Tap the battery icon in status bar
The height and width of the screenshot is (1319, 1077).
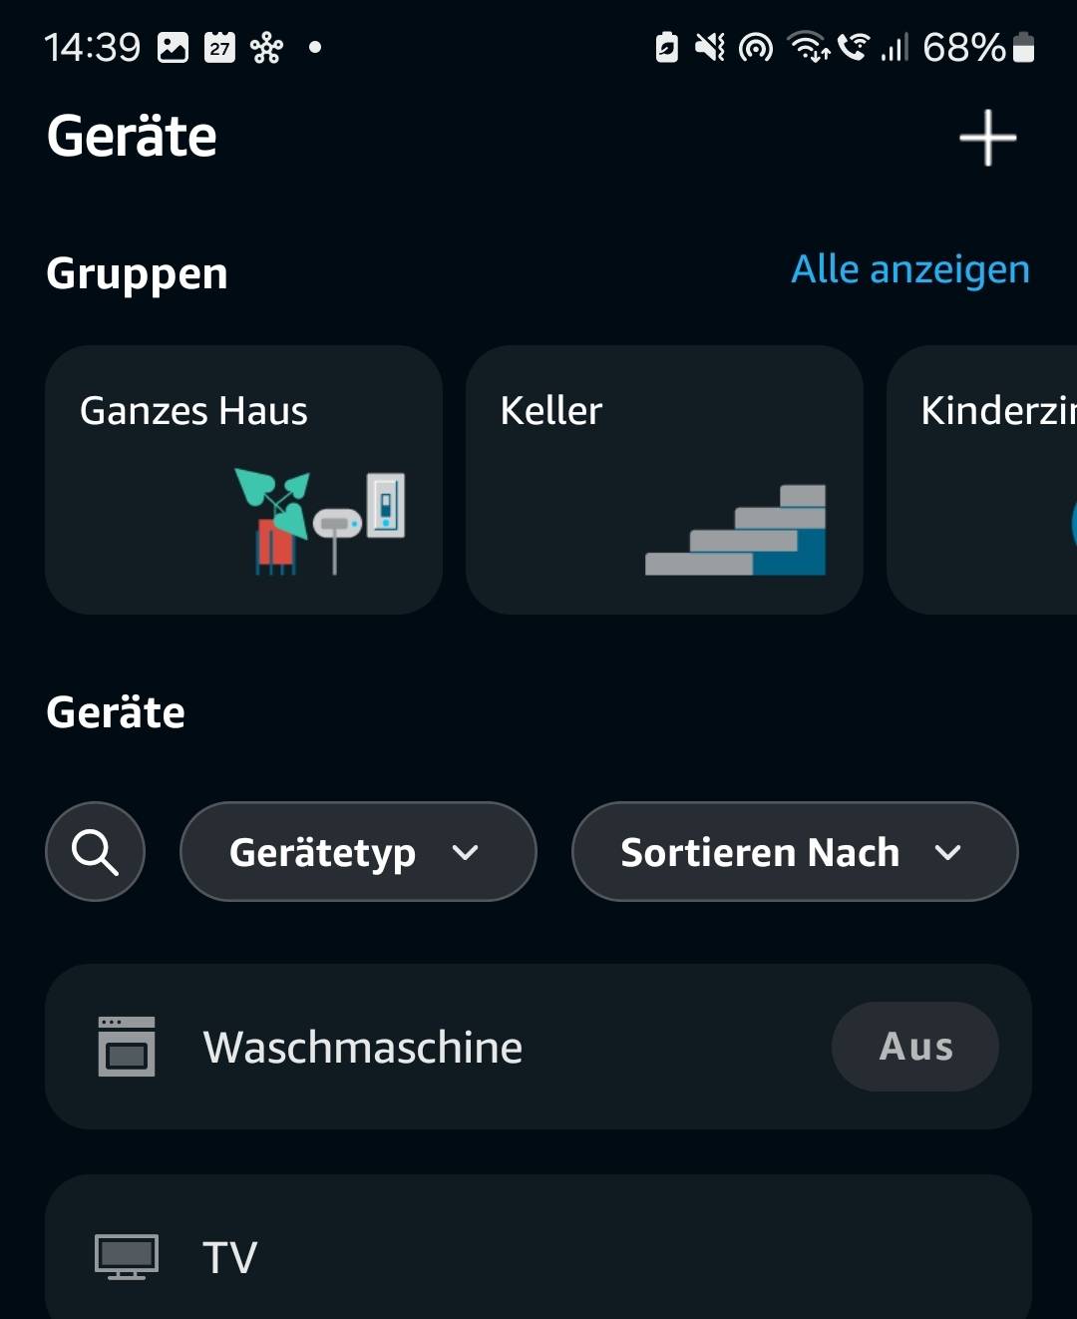1023,47
